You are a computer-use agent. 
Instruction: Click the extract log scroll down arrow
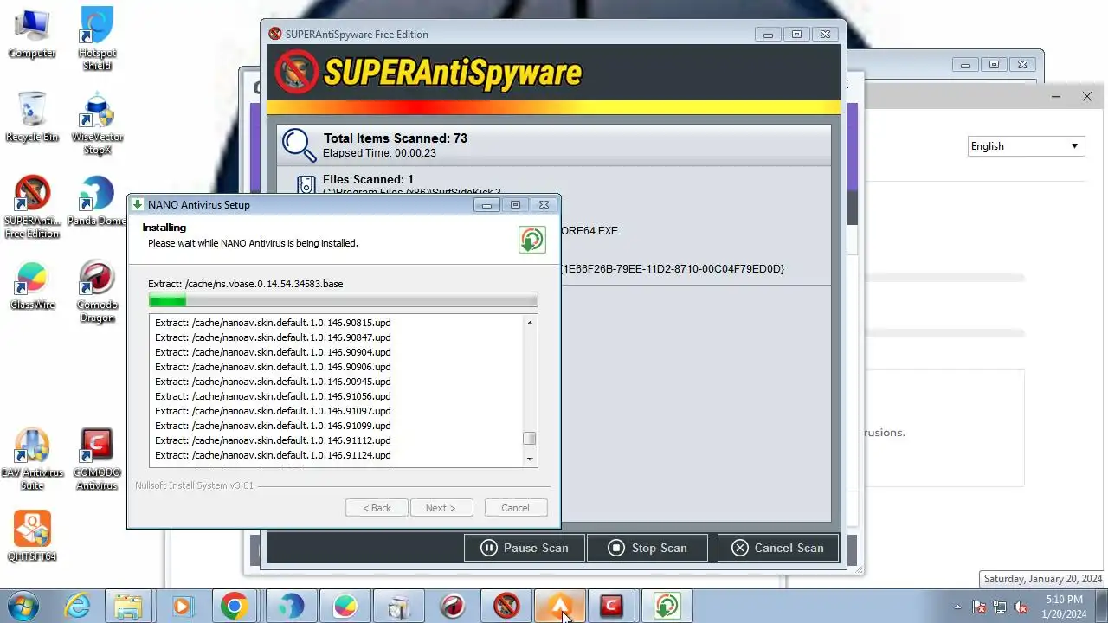pyautogui.click(x=530, y=459)
